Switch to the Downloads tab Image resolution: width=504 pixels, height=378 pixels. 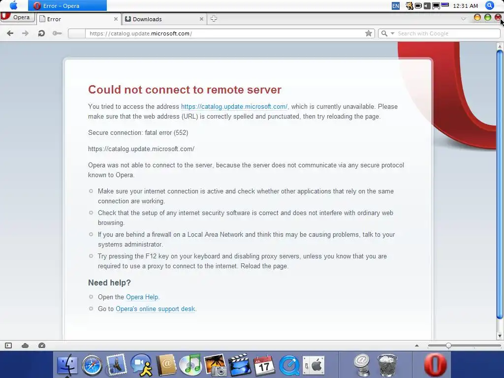pos(164,19)
